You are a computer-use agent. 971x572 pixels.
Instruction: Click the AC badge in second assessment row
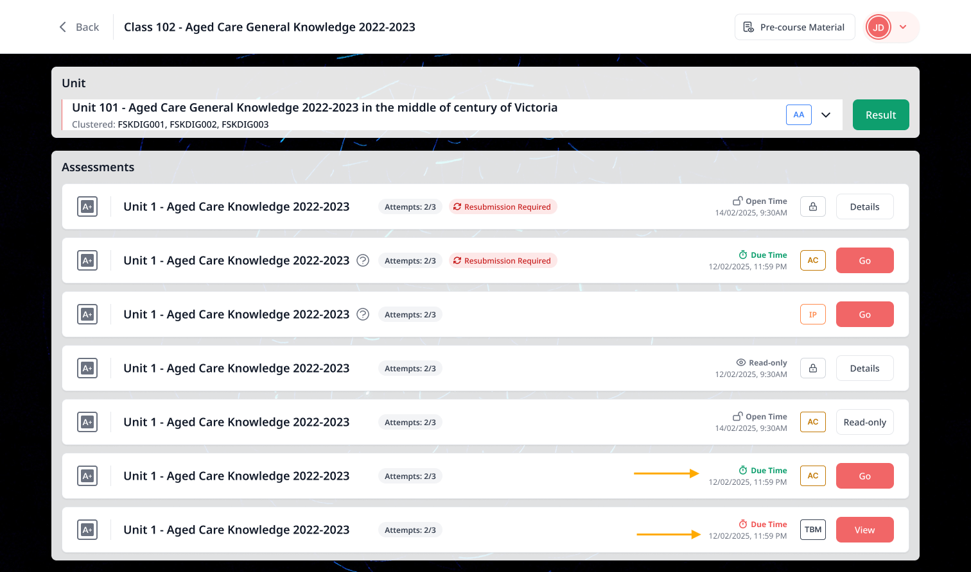pos(813,260)
